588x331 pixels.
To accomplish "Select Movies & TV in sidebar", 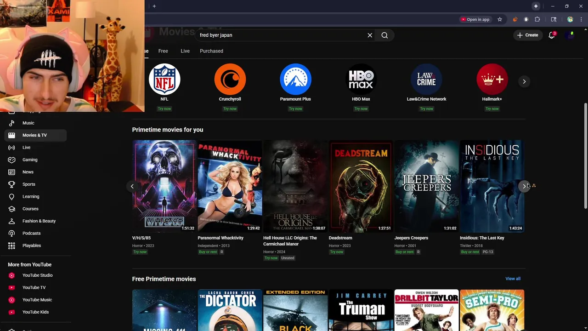I will (x=36, y=135).
